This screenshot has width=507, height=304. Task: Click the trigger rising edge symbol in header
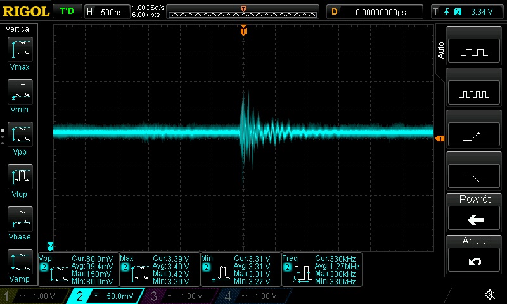pyautogui.click(x=447, y=12)
